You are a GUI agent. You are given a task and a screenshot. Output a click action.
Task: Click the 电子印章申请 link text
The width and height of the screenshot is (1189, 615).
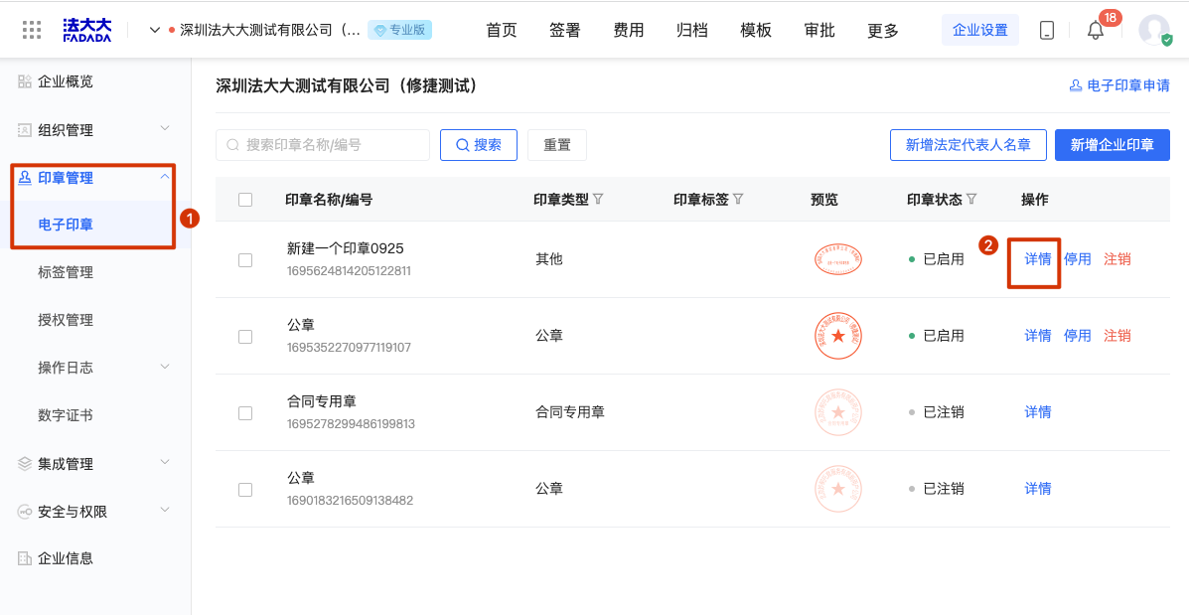[1128, 85]
